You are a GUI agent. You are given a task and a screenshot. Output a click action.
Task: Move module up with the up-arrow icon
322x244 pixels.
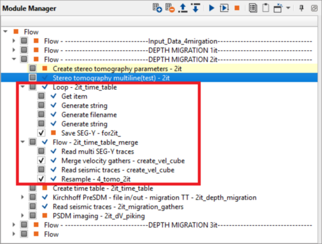point(183,8)
